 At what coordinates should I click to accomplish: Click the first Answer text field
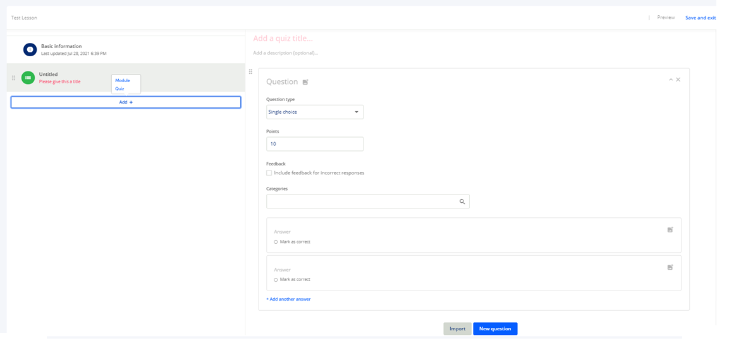pyautogui.click(x=282, y=232)
